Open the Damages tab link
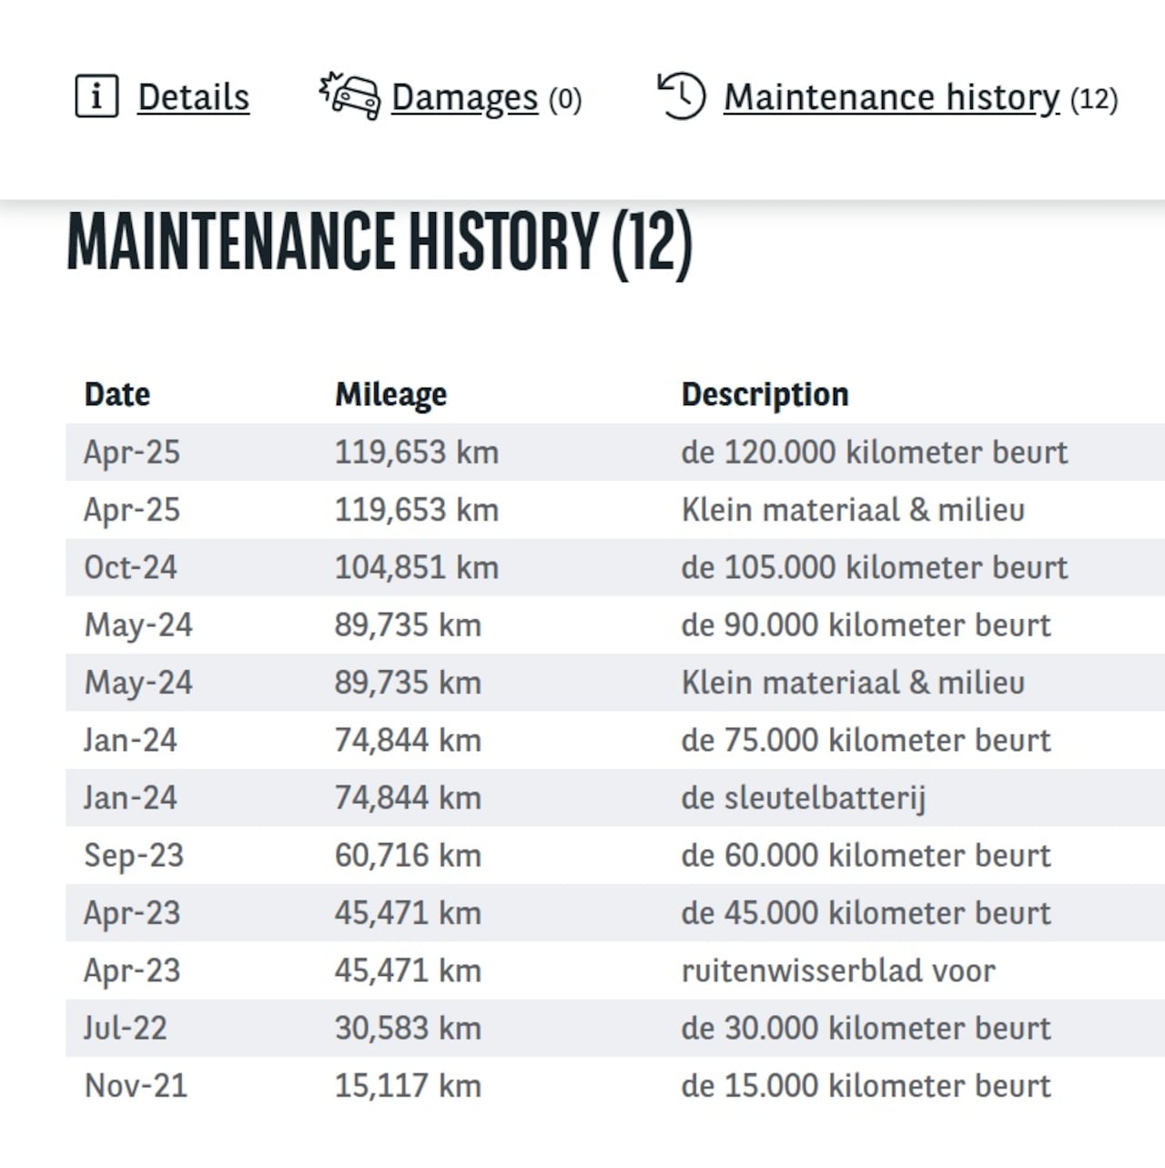Viewport: 1165px width, 1168px height. pyautogui.click(x=464, y=97)
